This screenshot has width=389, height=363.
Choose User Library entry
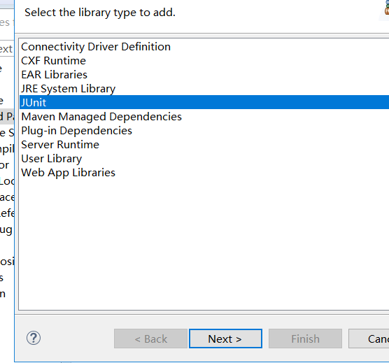52,159
